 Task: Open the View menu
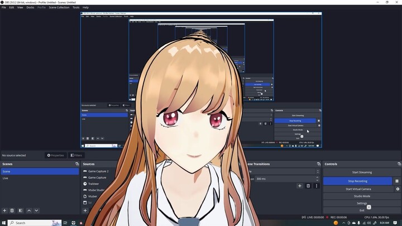(x=20, y=7)
